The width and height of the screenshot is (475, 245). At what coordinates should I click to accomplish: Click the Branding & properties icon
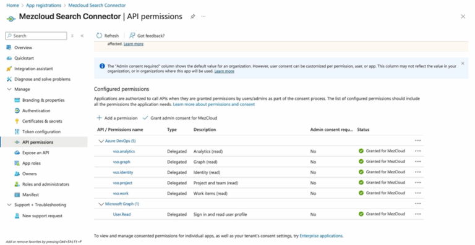17,100
